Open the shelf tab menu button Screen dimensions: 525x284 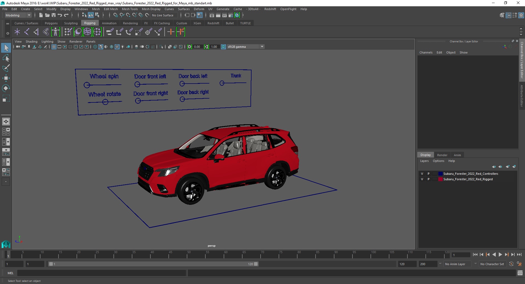[8, 24]
